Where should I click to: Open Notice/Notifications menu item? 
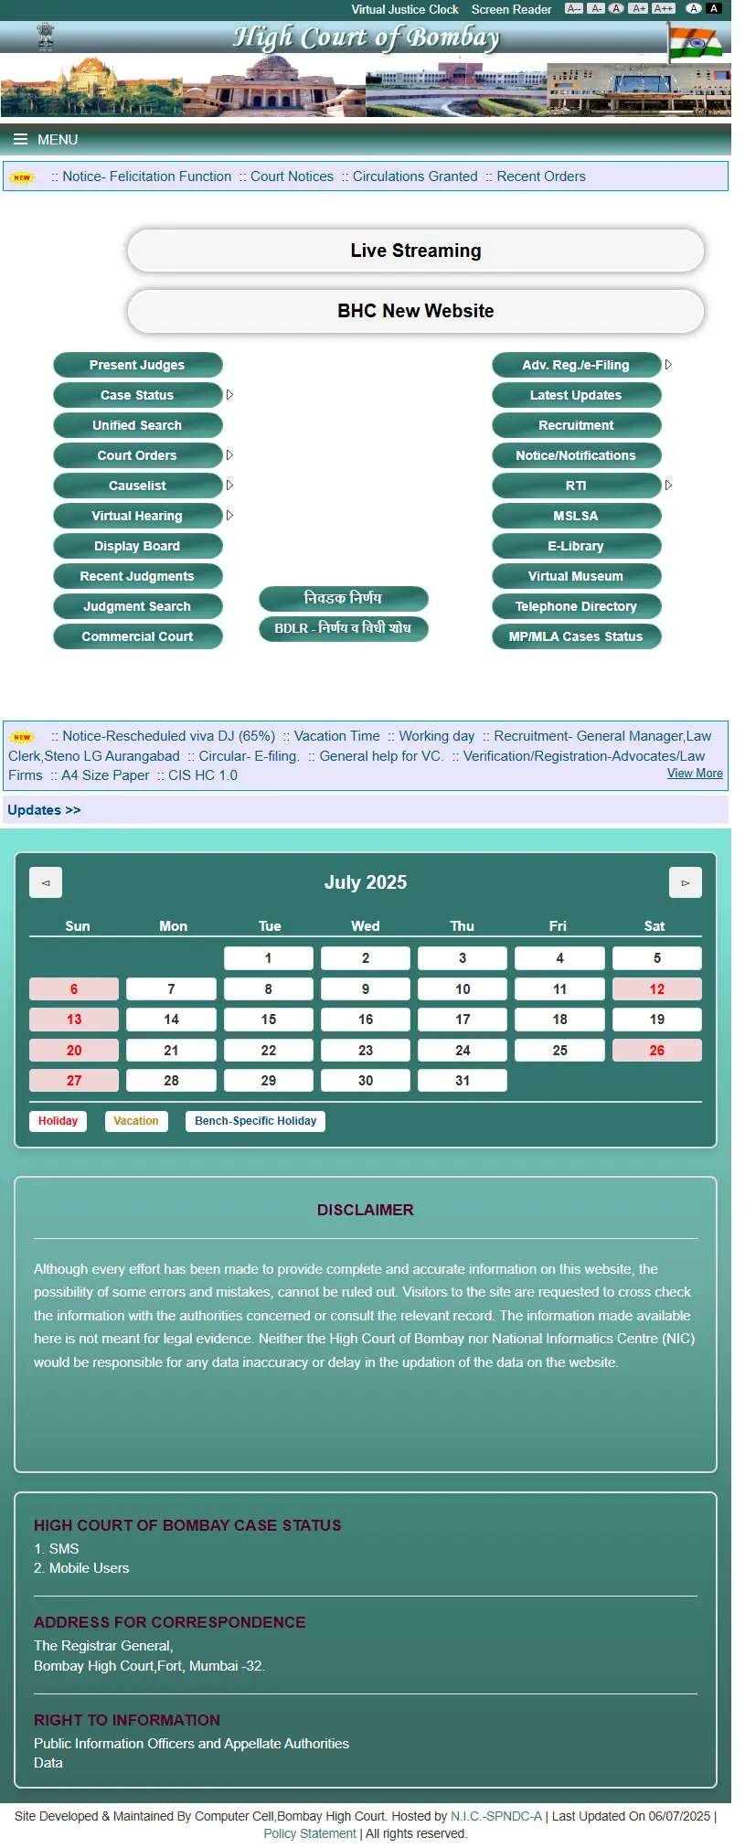(x=577, y=455)
